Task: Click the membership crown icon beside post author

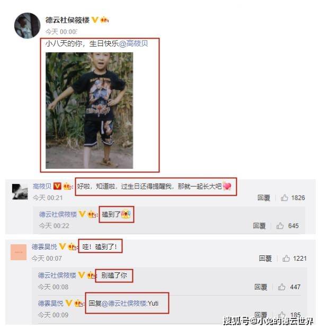Action: [104, 20]
